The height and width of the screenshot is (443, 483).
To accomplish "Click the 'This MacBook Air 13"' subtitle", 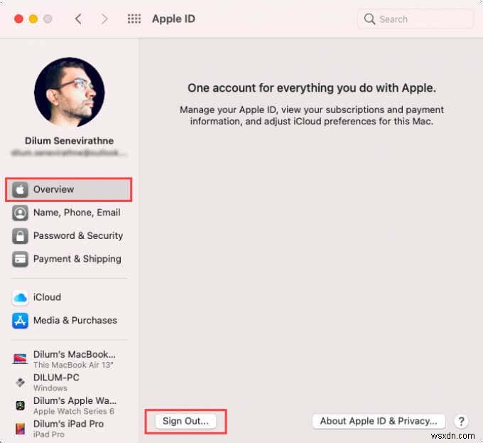I will coord(73,365).
